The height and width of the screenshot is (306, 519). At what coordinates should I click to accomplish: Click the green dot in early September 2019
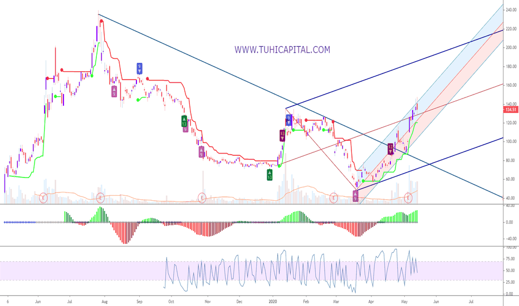tap(138, 100)
